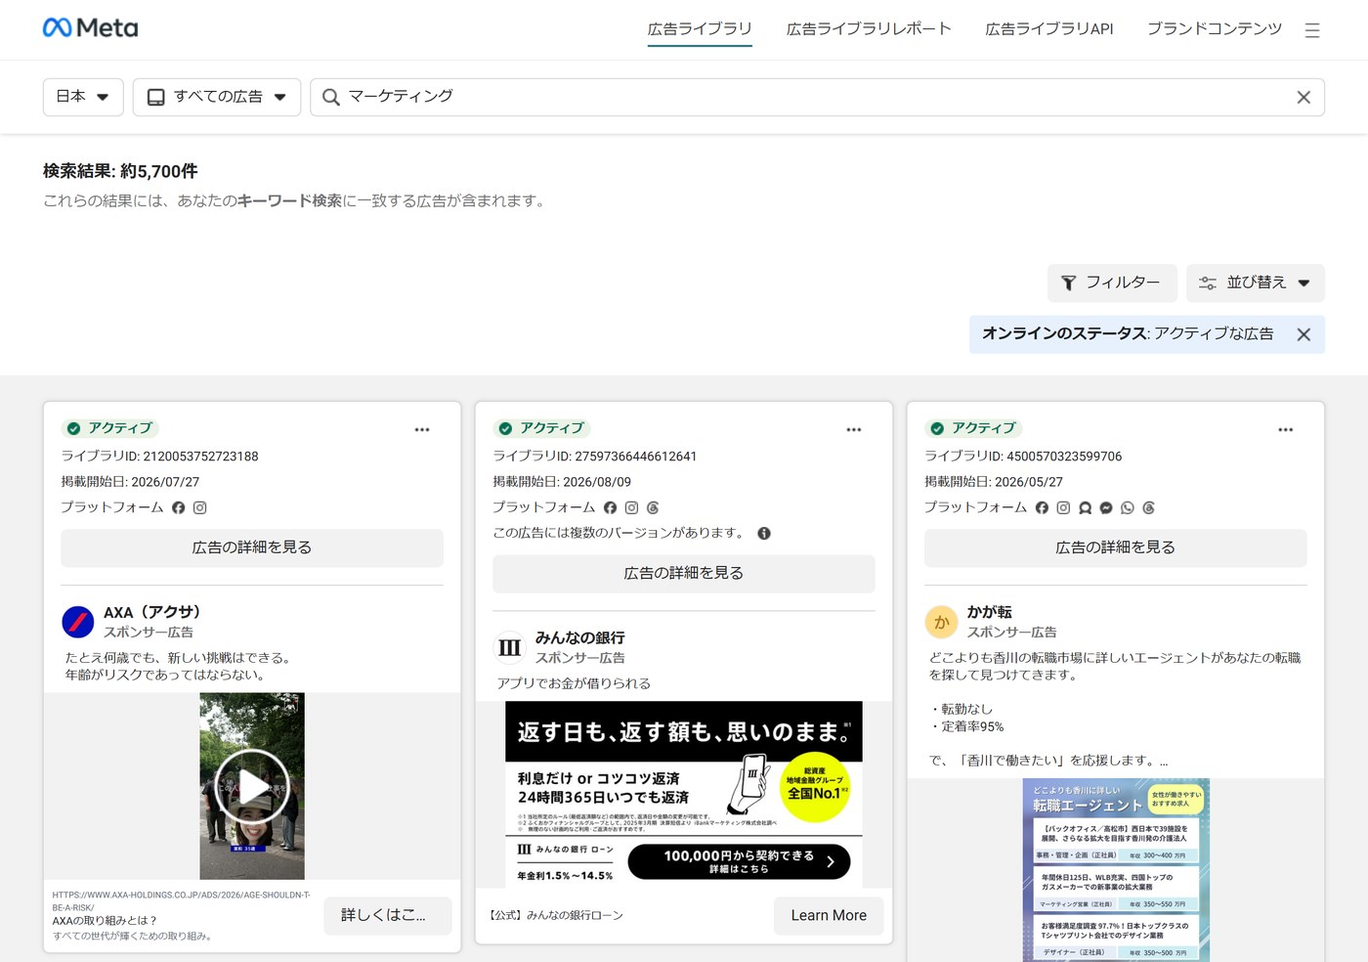Click the Messenger platform icon on the かが転 card
This screenshot has height=962, width=1368.
click(1106, 507)
